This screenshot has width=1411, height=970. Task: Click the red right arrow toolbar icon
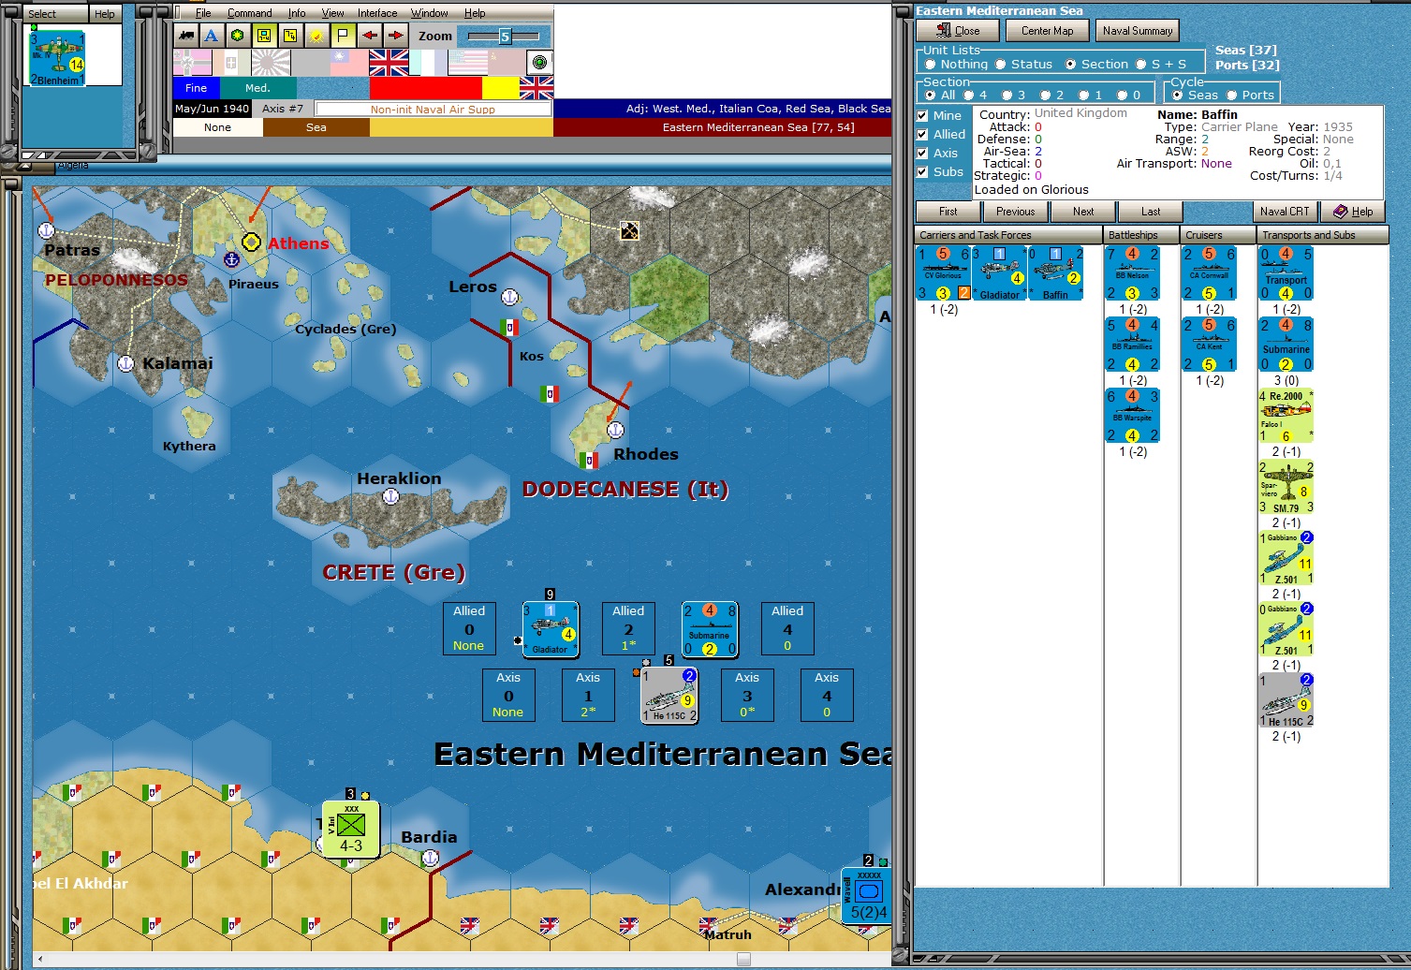[x=395, y=36]
